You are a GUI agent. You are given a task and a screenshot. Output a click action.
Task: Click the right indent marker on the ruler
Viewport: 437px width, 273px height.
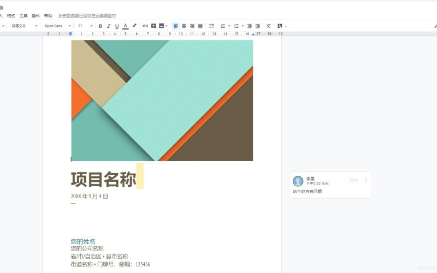253,34
